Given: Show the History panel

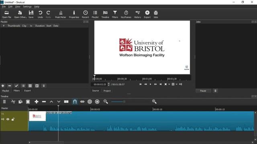Looking at the screenshot, I should [x=137, y=14].
